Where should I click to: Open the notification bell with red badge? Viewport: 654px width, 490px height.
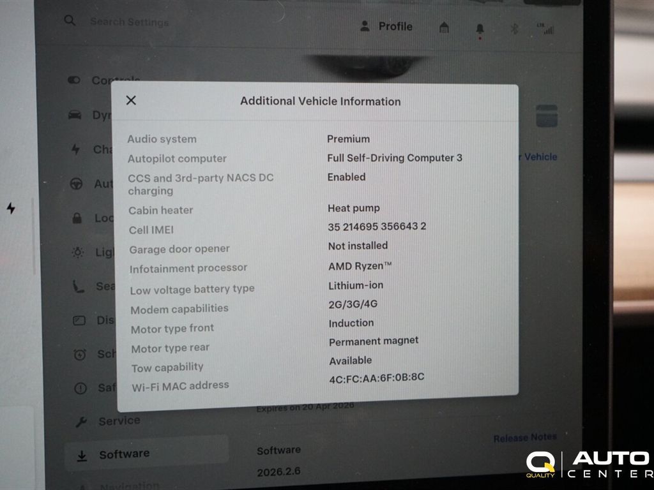coord(479,28)
